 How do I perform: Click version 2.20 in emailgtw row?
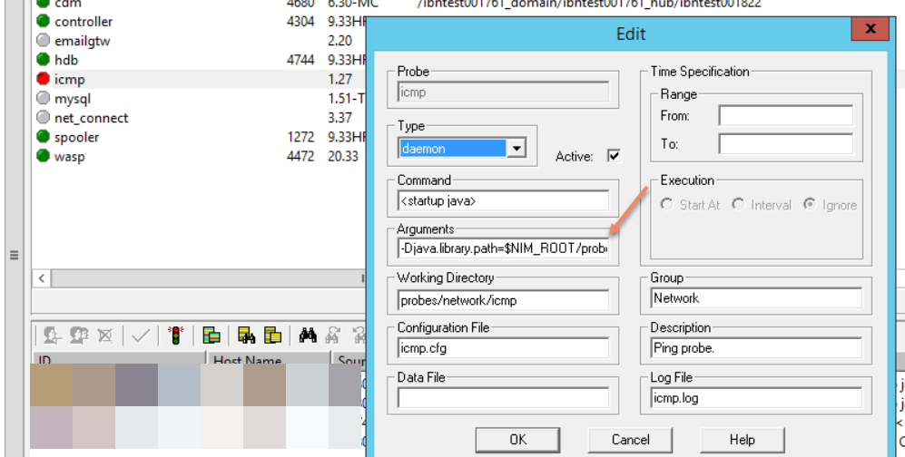[x=339, y=40]
